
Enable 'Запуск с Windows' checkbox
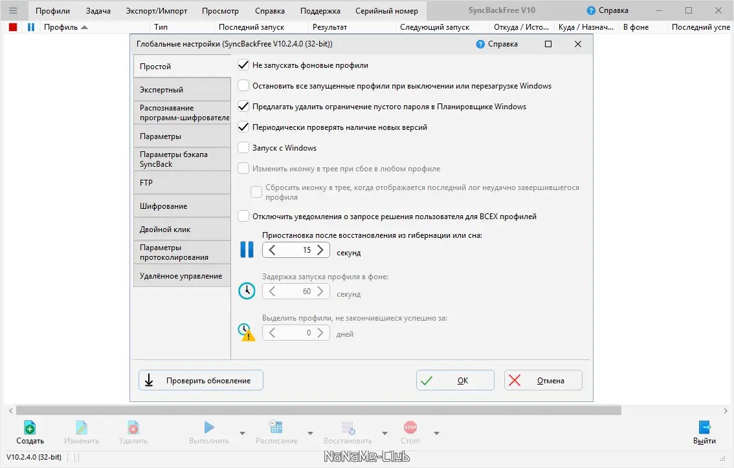(243, 148)
